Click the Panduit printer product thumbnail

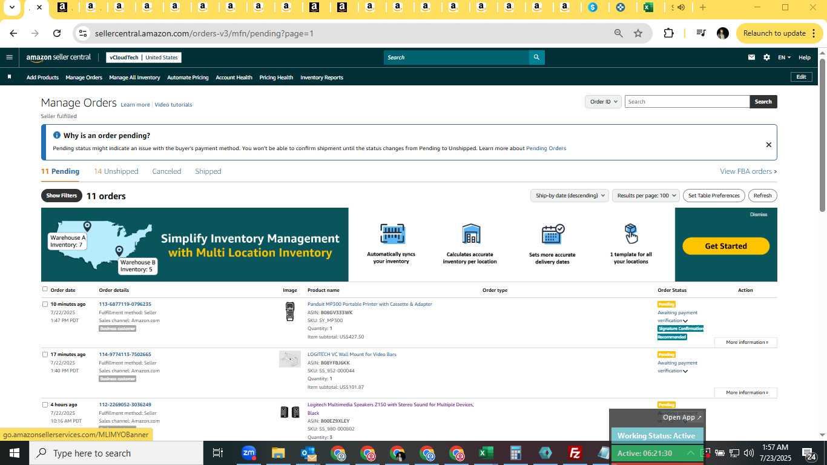point(290,312)
